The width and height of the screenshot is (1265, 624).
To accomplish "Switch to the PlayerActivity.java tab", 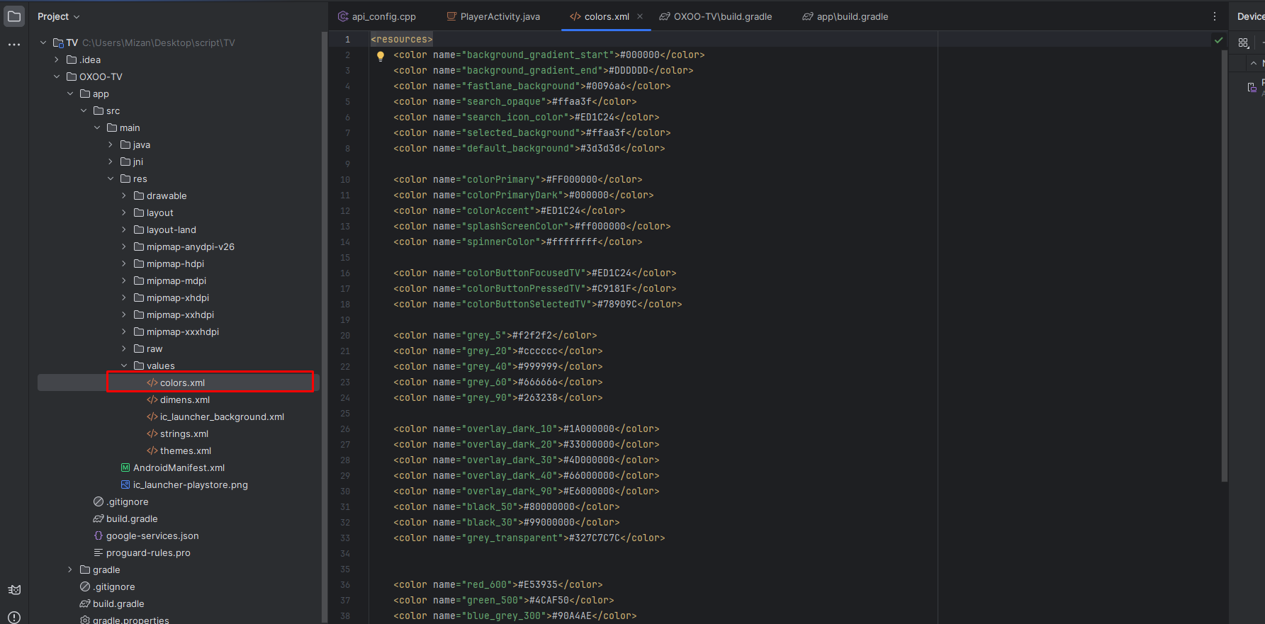I will point(493,16).
